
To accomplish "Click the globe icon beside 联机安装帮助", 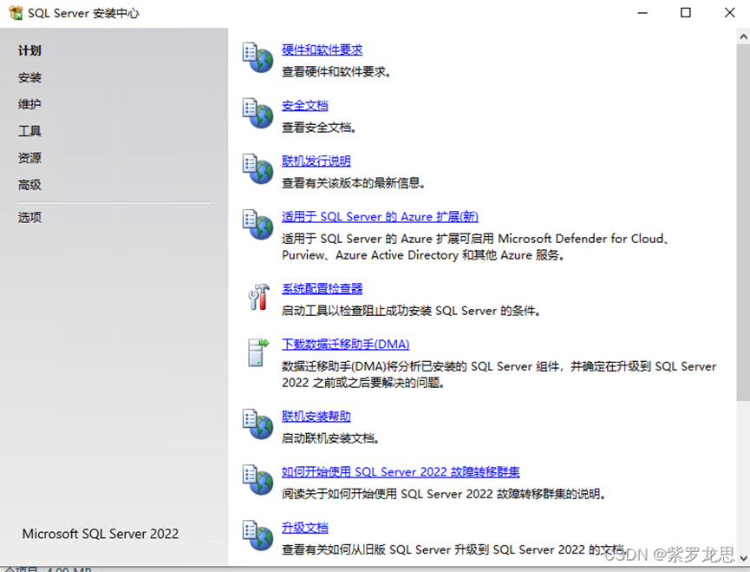I will [x=258, y=424].
